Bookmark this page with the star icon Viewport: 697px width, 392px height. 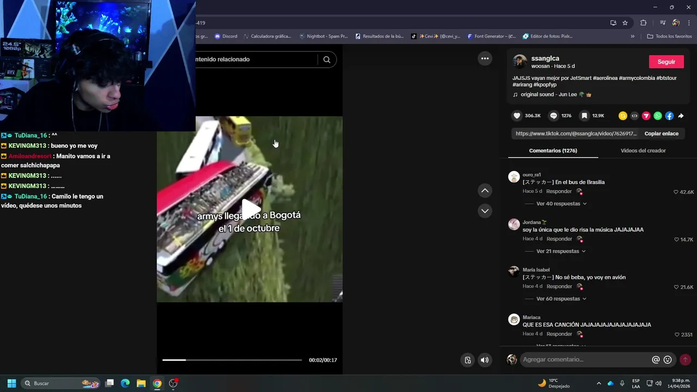tap(625, 23)
